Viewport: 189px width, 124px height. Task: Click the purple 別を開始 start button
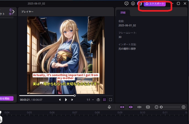click(x=7, y=98)
